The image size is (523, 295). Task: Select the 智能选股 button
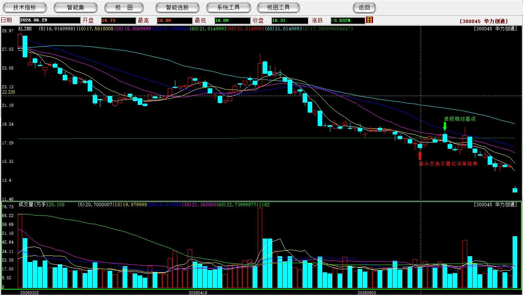[x=177, y=7]
